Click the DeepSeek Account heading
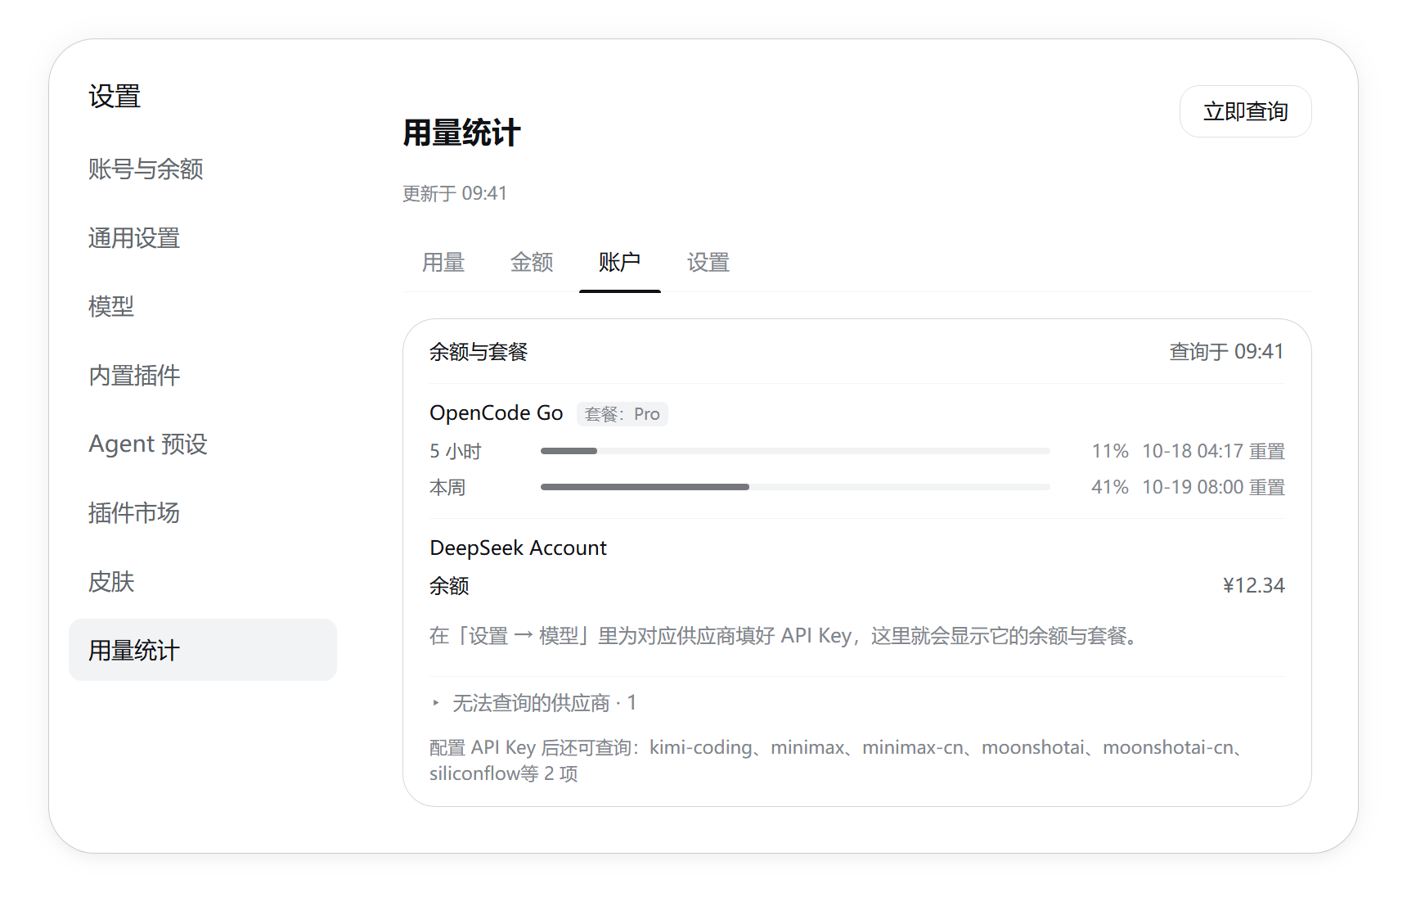1407x897 pixels. click(518, 548)
